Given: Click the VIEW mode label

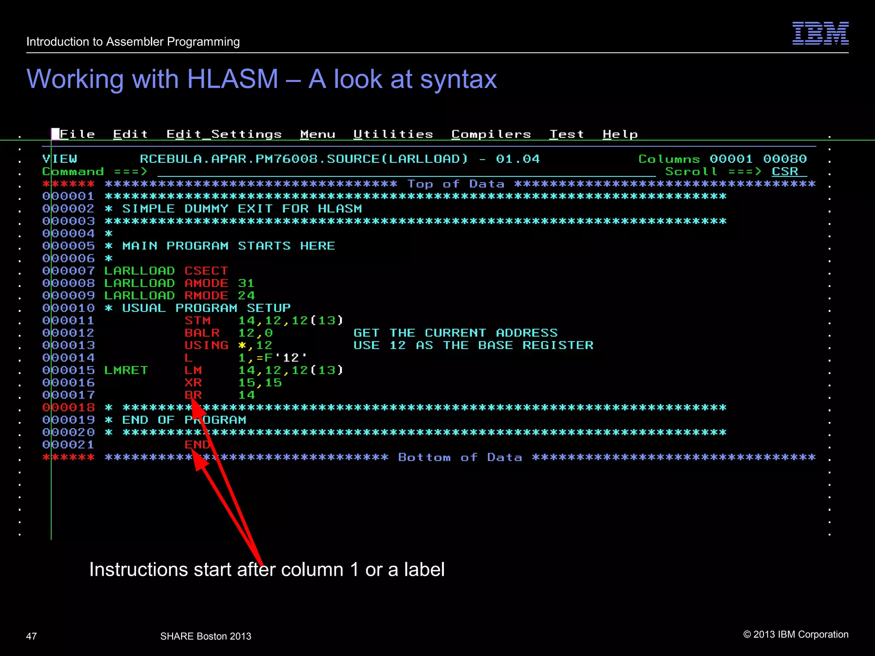Looking at the screenshot, I should (59, 159).
